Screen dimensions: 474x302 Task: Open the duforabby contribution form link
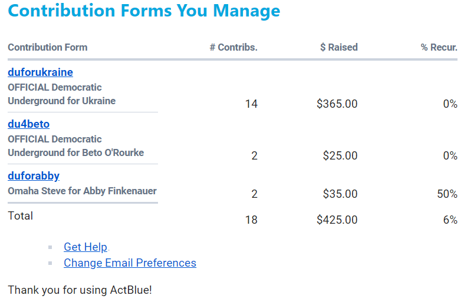(34, 176)
